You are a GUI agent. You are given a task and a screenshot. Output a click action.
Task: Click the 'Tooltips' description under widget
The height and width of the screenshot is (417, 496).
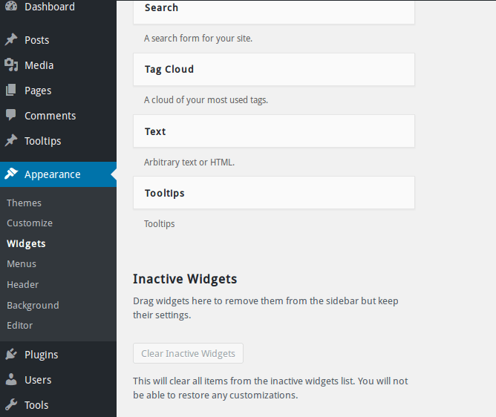(160, 224)
